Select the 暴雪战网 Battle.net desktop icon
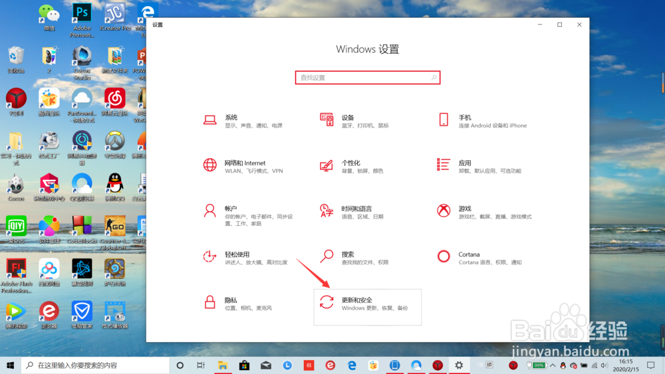The image size is (665, 374). click(x=82, y=273)
